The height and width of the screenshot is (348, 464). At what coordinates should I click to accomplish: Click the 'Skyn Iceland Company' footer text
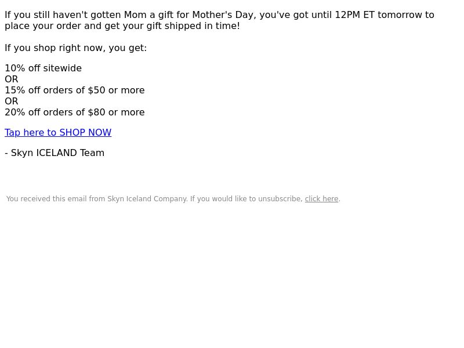pos(147,199)
